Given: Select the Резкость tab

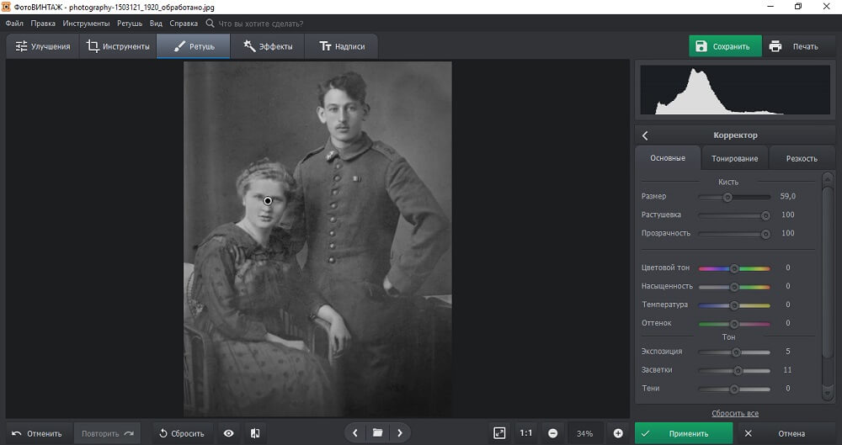Looking at the screenshot, I should 802,158.
